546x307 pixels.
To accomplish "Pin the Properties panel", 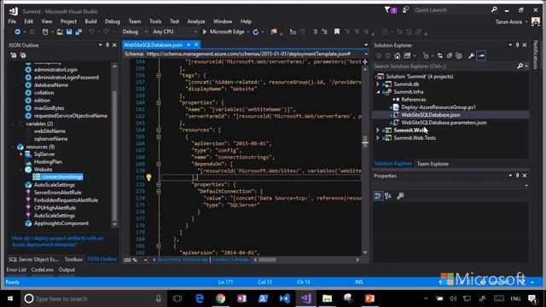I will point(518,176).
